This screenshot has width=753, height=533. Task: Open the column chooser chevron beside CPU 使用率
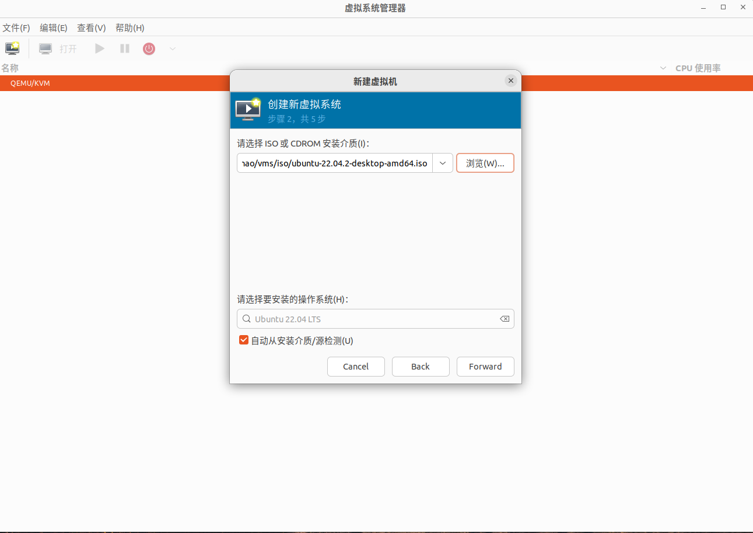coord(663,68)
